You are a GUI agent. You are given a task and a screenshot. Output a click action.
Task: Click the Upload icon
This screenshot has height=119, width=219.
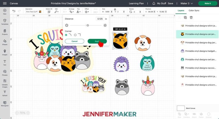click(x=5, y=92)
